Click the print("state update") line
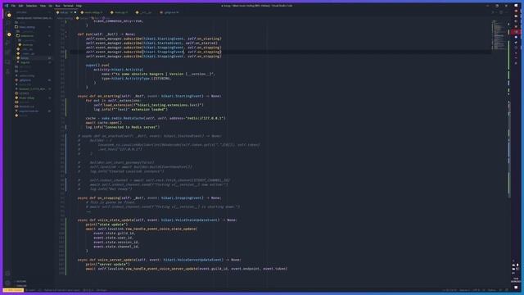 point(106,225)
